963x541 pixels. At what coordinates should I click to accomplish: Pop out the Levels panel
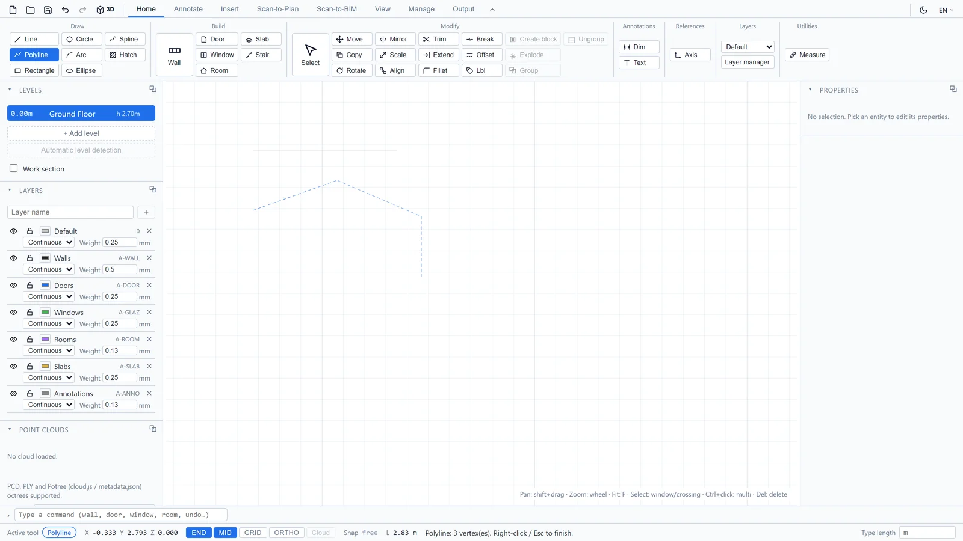tap(153, 89)
